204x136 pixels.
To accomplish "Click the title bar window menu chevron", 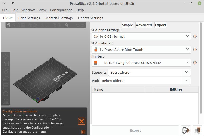I will (5, 3).
